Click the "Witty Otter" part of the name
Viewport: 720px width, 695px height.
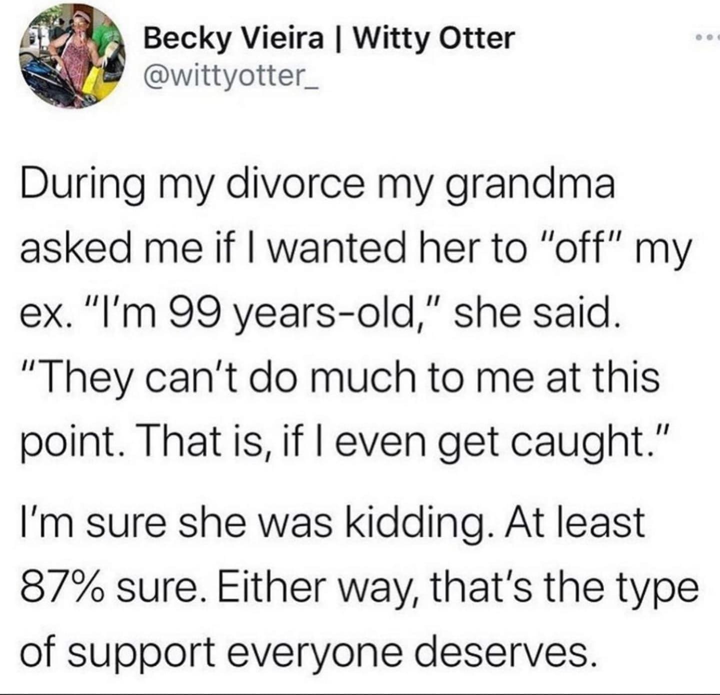click(434, 38)
